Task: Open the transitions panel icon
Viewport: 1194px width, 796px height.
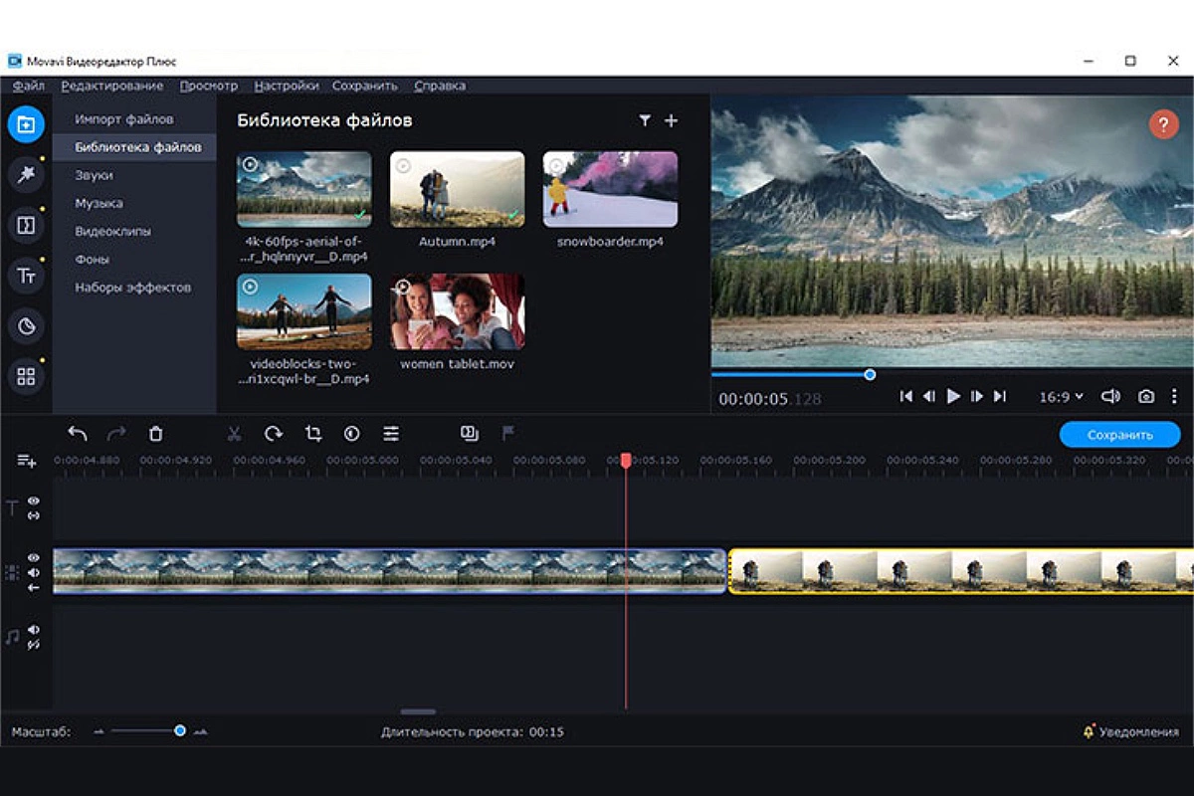Action: tap(27, 225)
